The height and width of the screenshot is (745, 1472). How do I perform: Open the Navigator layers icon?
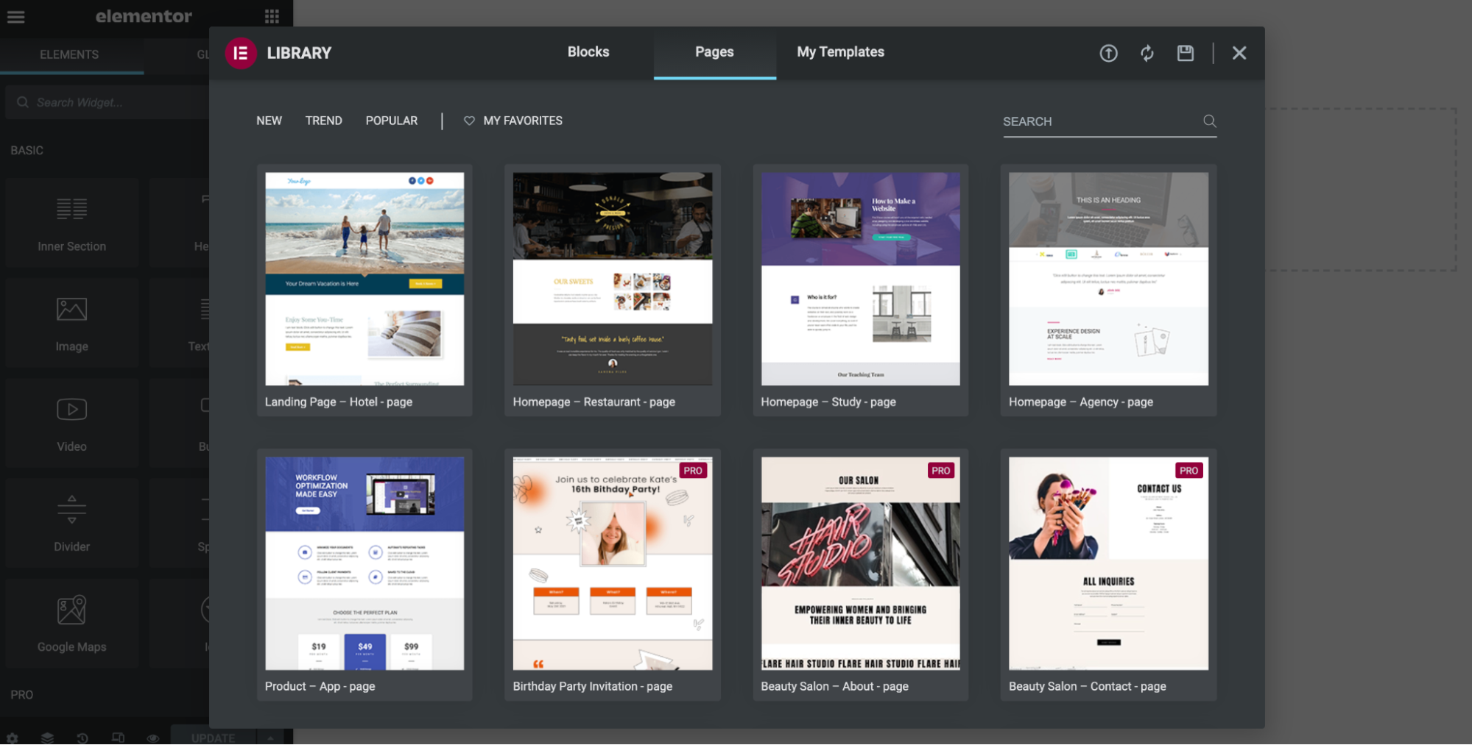pos(47,738)
